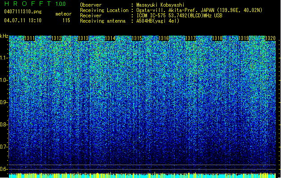281x178 pixels.
Task: Click the date stamp 04.07.11 13:10
Action: [23, 20]
